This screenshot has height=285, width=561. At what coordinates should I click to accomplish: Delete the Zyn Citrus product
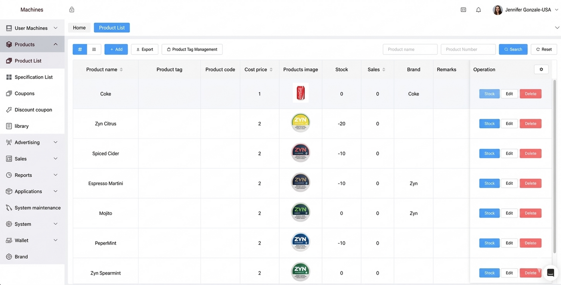pyautogui.click(x=530, y=123)
